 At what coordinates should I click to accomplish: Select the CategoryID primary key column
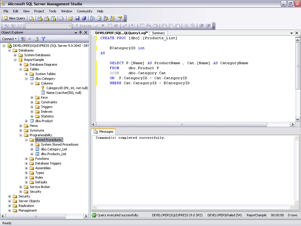[x=67, y=88]
